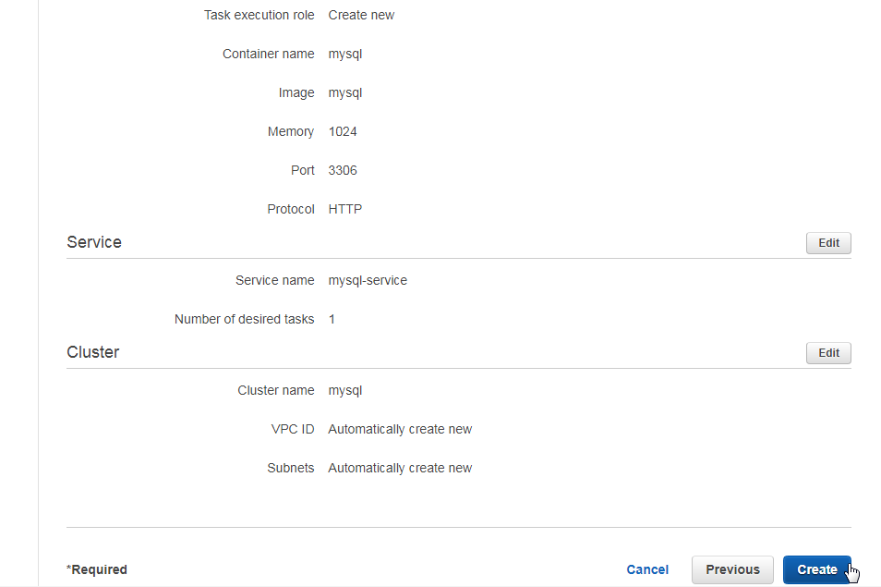Viewport: 881px width, 587px height.
Task: Cancel the setup wizard
Action: (647, 569)
